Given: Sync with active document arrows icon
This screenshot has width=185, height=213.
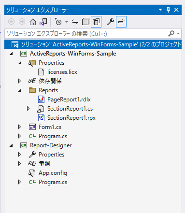Looking at the screenshot, I should 75,22.
